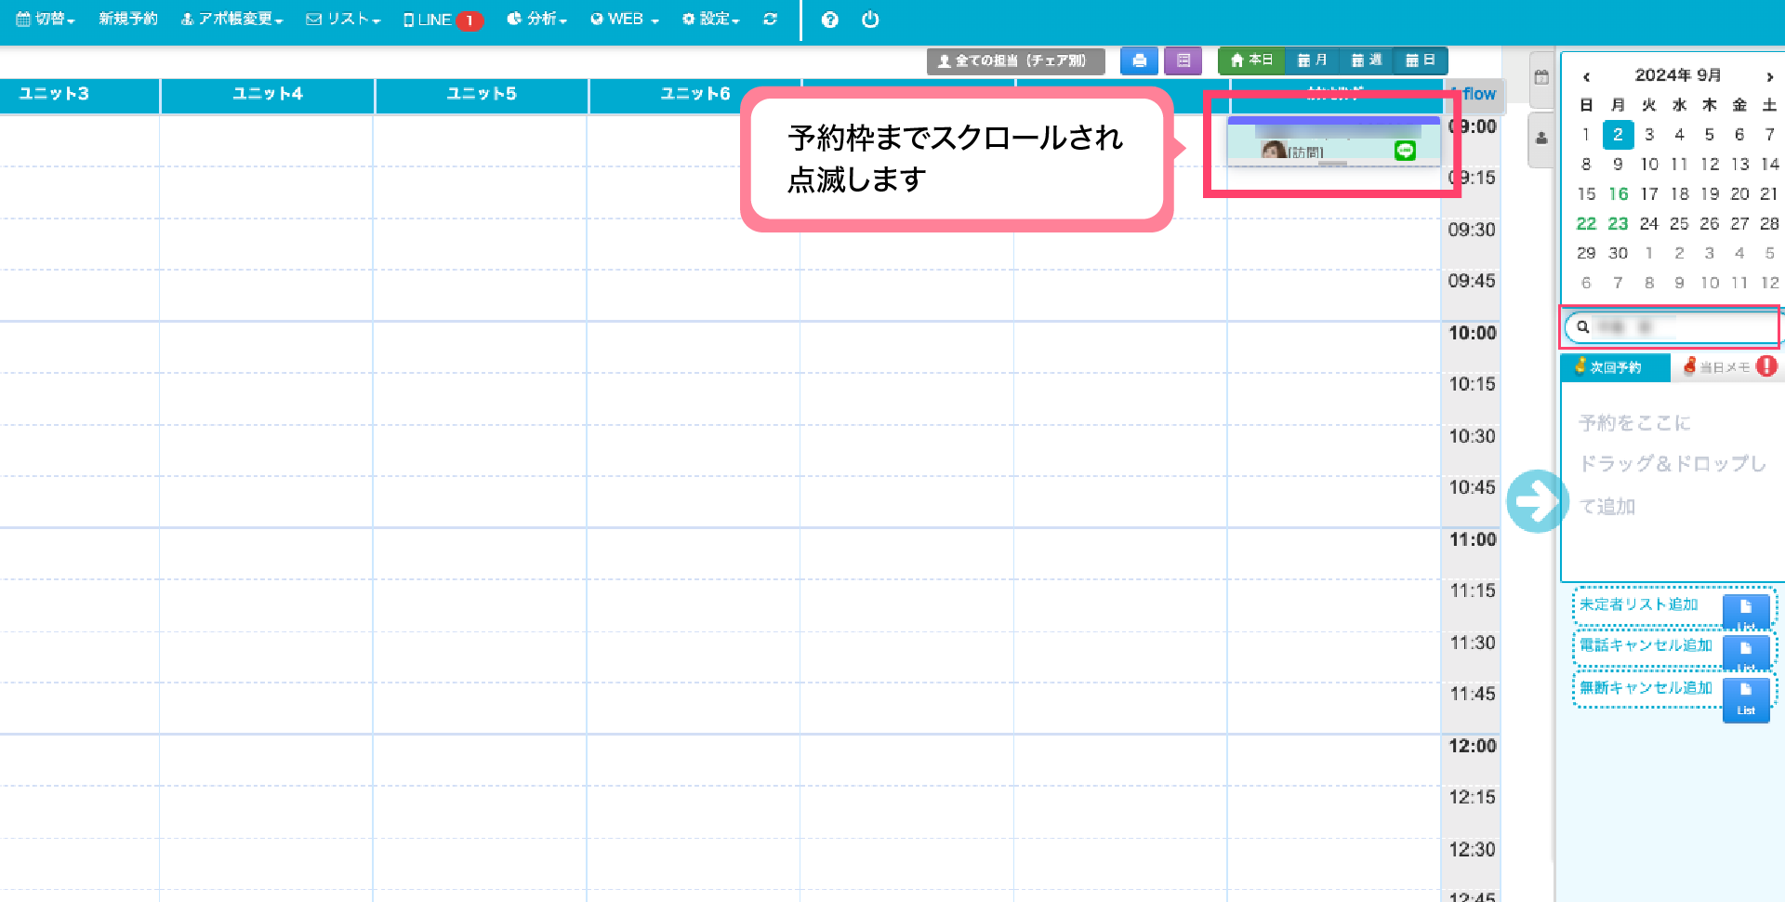Open the 分析 analysis menu
Screen dimensions: 1785x902
pos(536,19)
